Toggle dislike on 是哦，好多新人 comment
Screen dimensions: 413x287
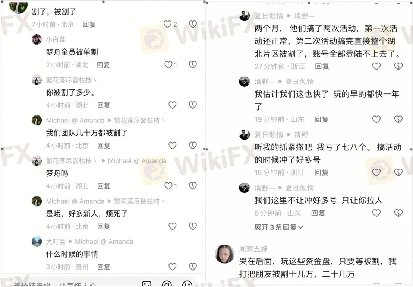click(x=193, y=226)
